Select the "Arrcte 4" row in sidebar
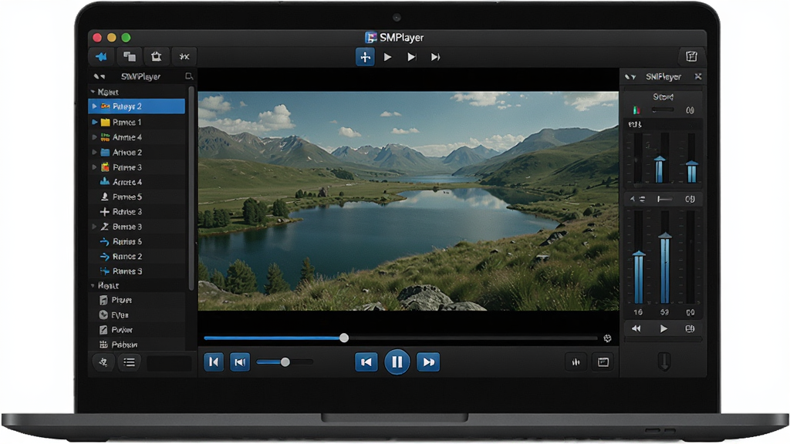The image size is (790, 444). coord(137,182)
